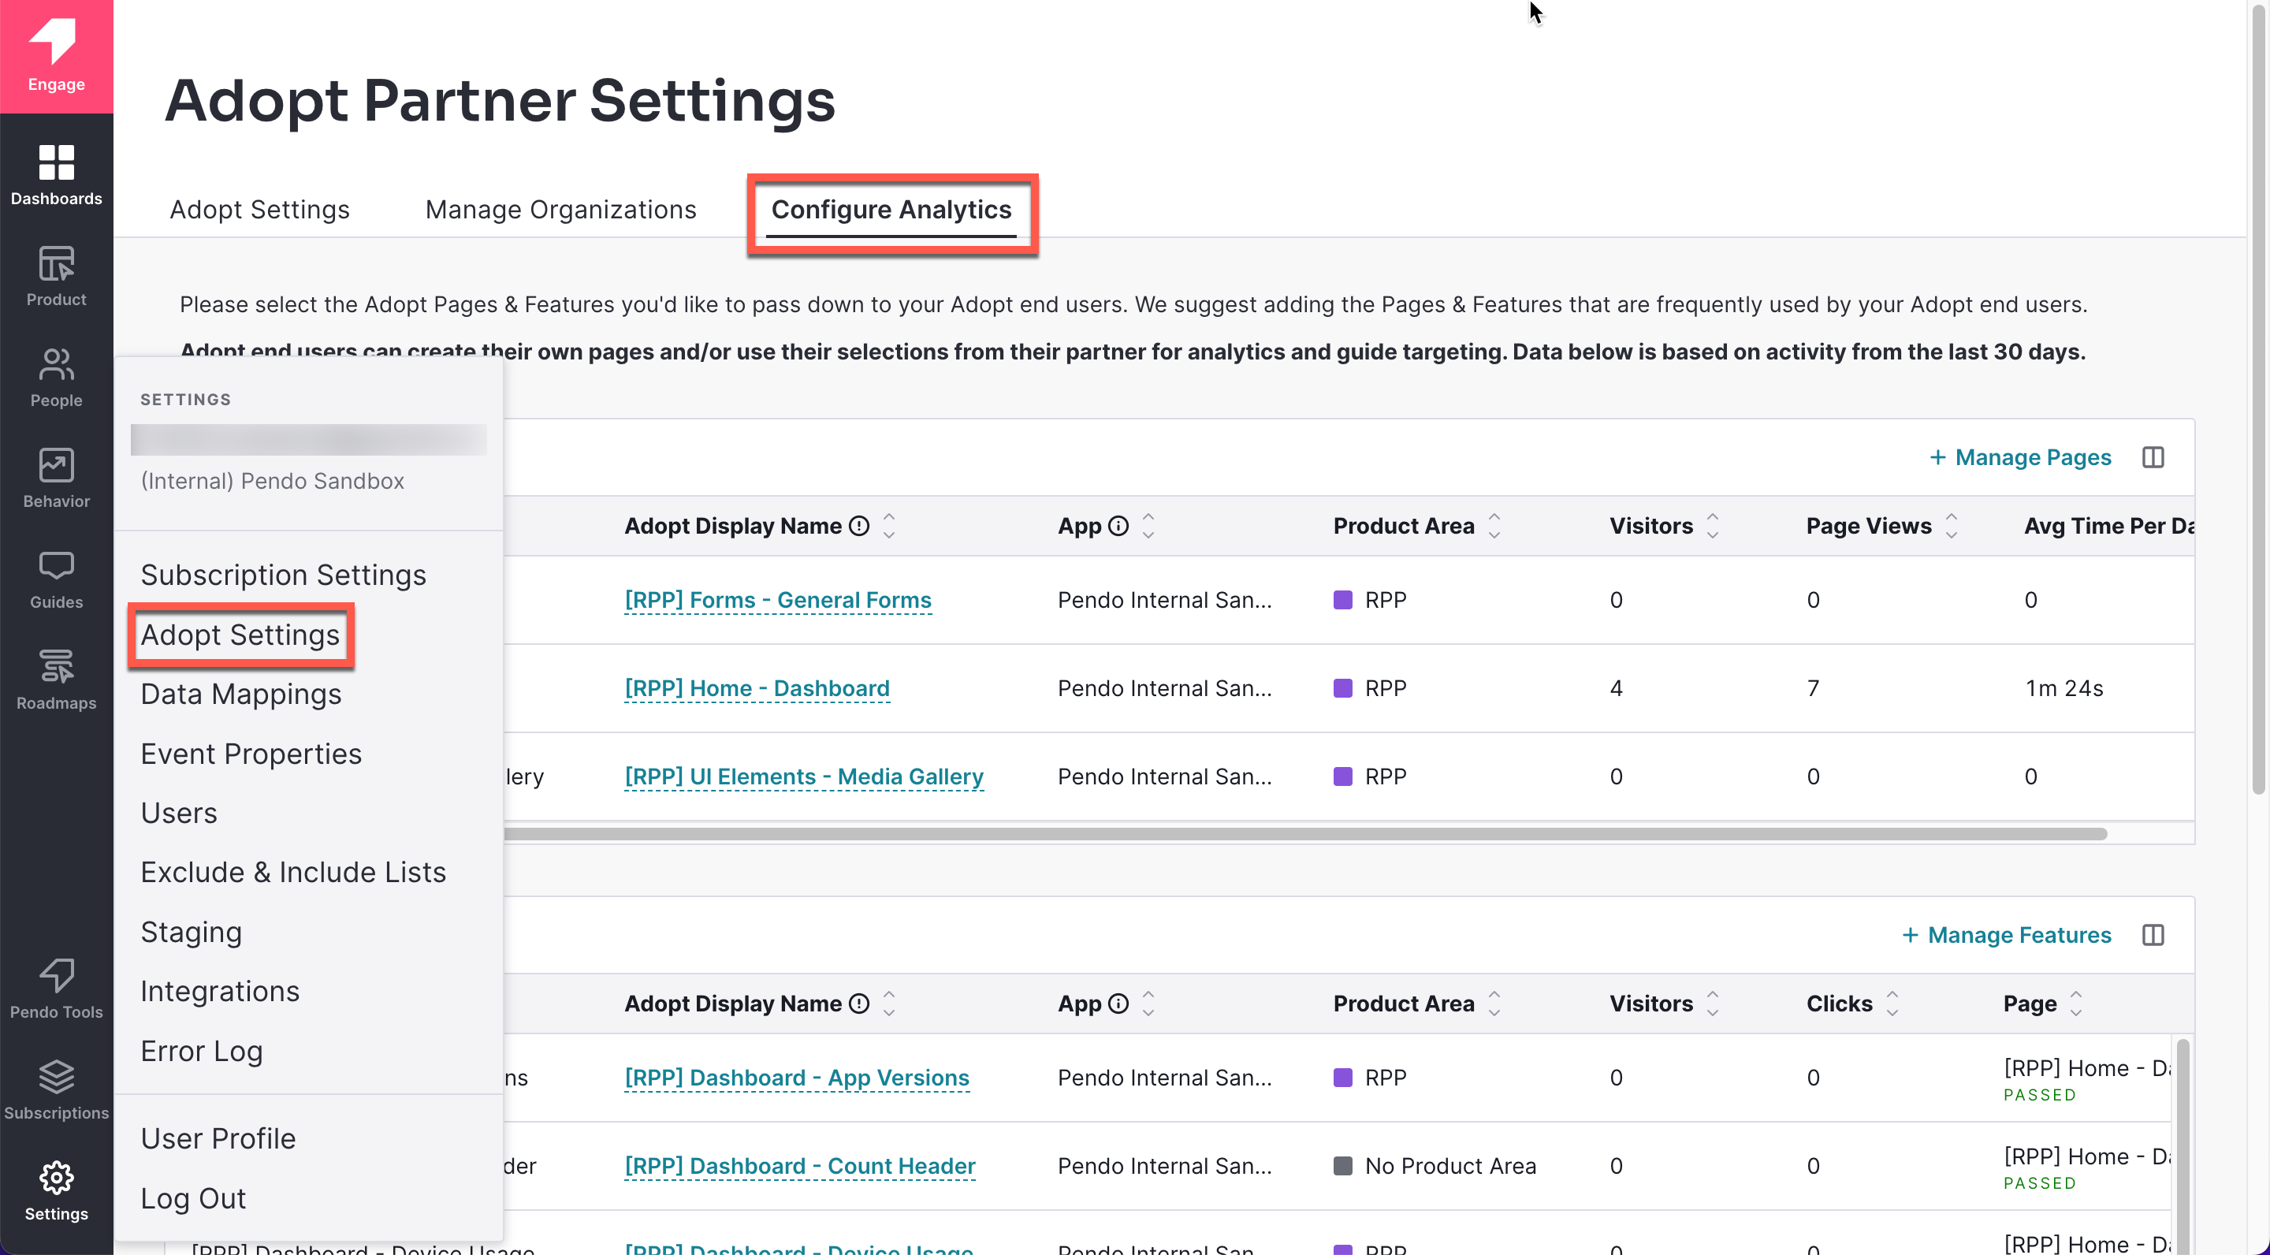Click '(Internal) Pendo Sandbox' subscription name

(x=272, y=481)
